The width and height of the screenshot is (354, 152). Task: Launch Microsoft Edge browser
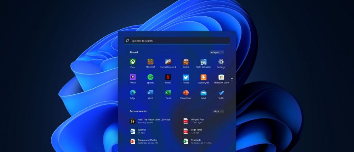click(x=133, y=93)
